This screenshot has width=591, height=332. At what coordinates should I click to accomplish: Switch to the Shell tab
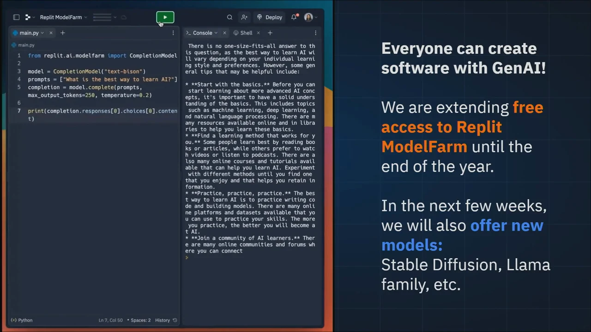[x=243, y=33]
